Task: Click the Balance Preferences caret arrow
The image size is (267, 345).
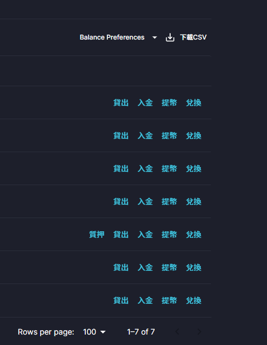Action: pyautogui.click(x=155, y=37)
